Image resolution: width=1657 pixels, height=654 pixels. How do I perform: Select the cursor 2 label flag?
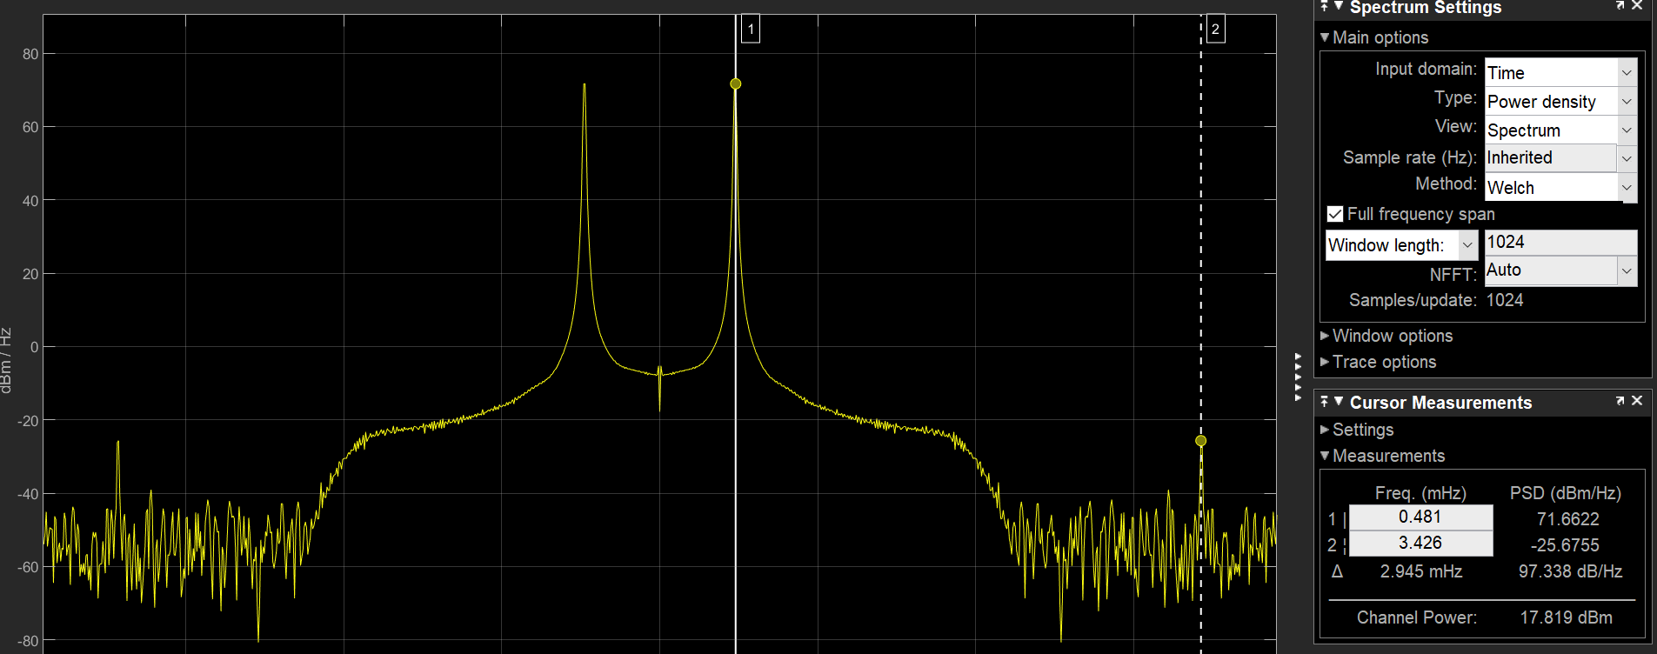[x=1216, y=29]
